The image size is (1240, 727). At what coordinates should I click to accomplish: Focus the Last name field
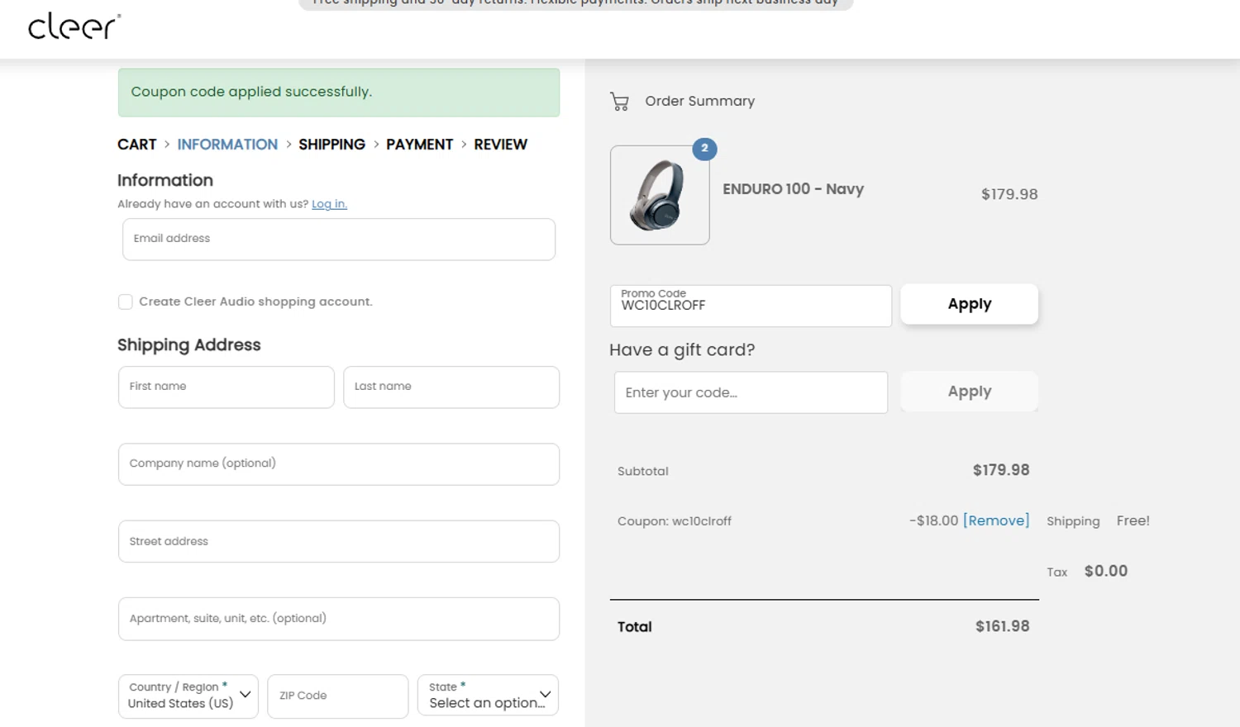point(451,387)
